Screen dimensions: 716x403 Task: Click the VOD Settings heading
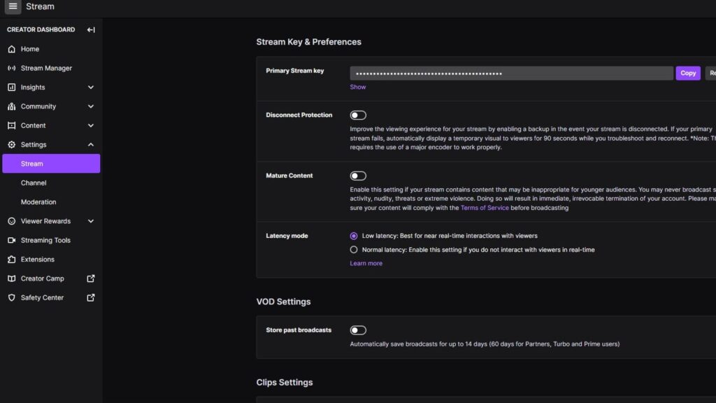pyautogui.click(x=284, y=302)
